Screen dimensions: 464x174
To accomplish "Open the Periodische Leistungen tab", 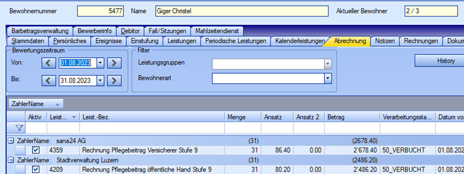I will click(236, 41).
